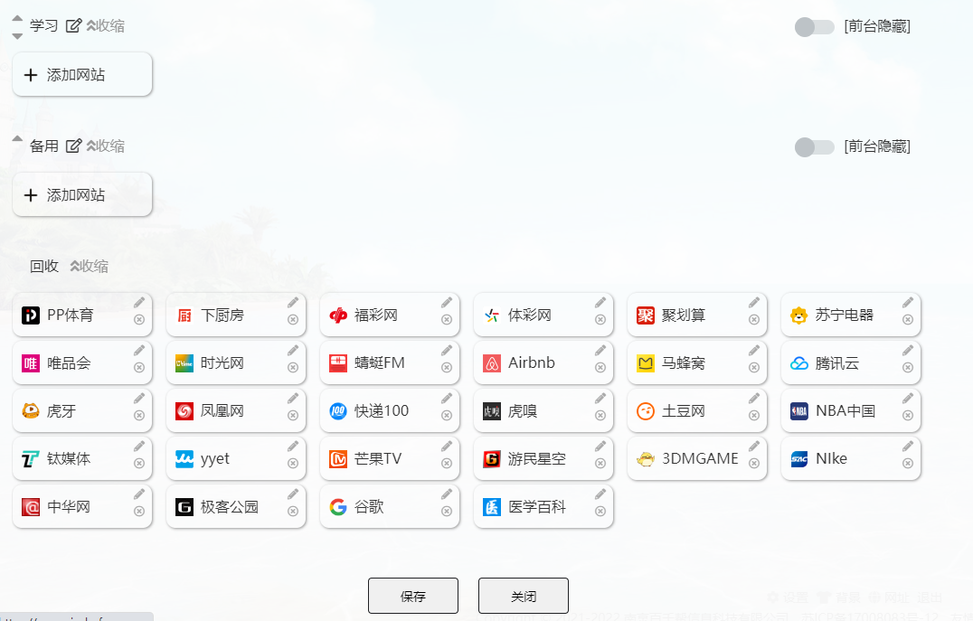Viewport: 973px width, 621px height.
Task: Edit the 芒果TV site
Action: click(x=447, y=446)
